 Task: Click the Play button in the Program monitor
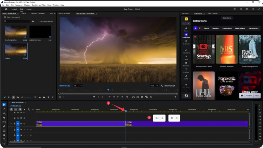coord(118,97)
